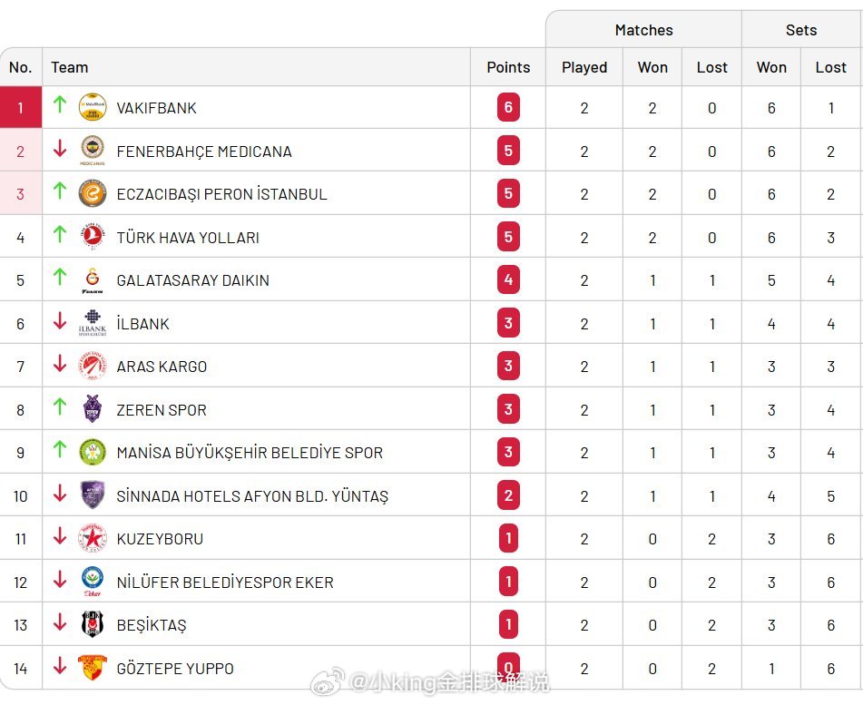Viewport: 863px width, 705px height.
Task: Click the NİLÜFER BELEDİYESPOR EKER team name
Action: pos(225,583)
